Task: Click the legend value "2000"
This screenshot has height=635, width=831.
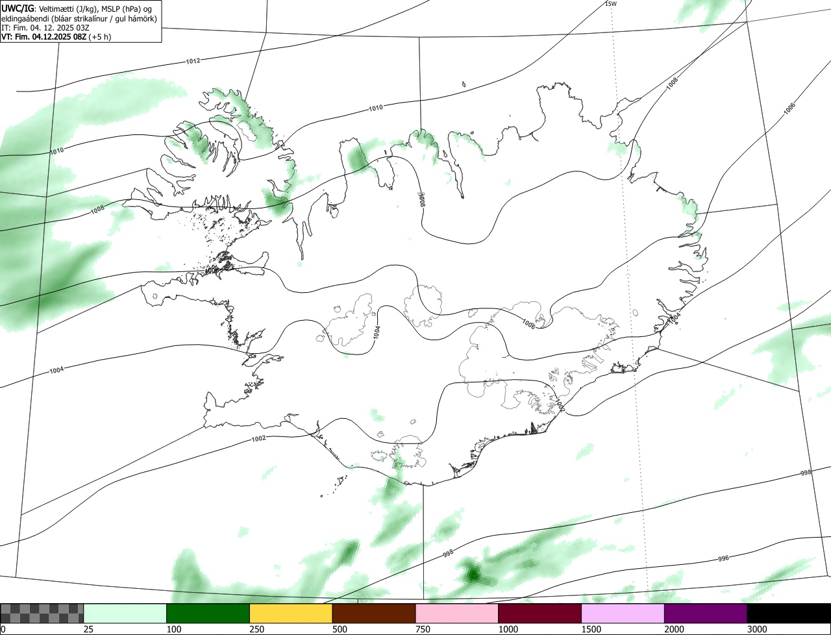Action: [675, 629]
